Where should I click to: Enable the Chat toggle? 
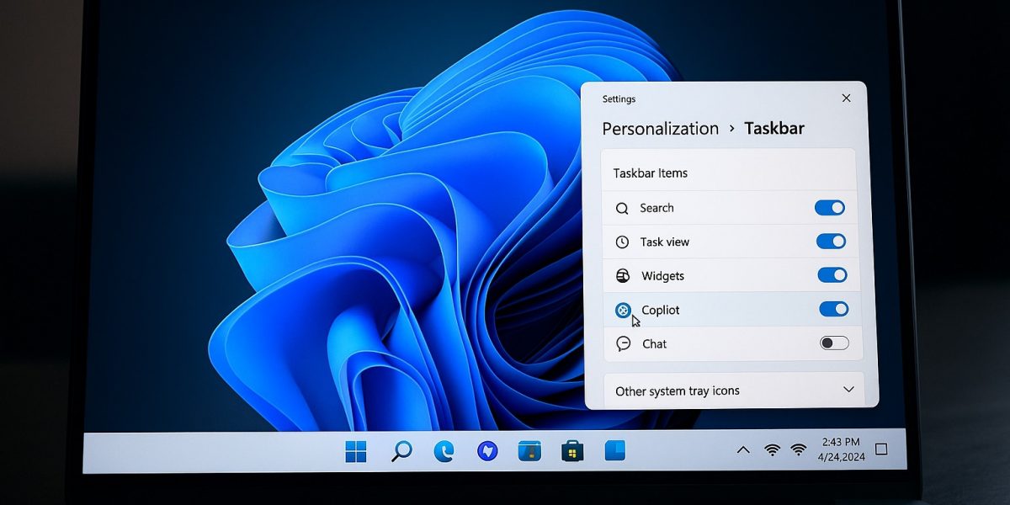coord(834,343)
